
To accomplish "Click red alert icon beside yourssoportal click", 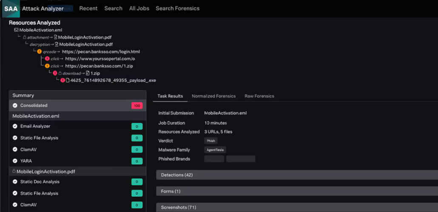I will tap(47, 59).
